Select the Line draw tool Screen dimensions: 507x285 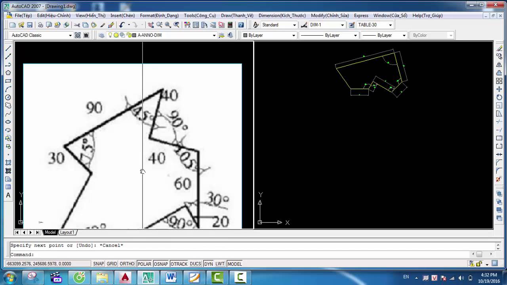point(8,48)
